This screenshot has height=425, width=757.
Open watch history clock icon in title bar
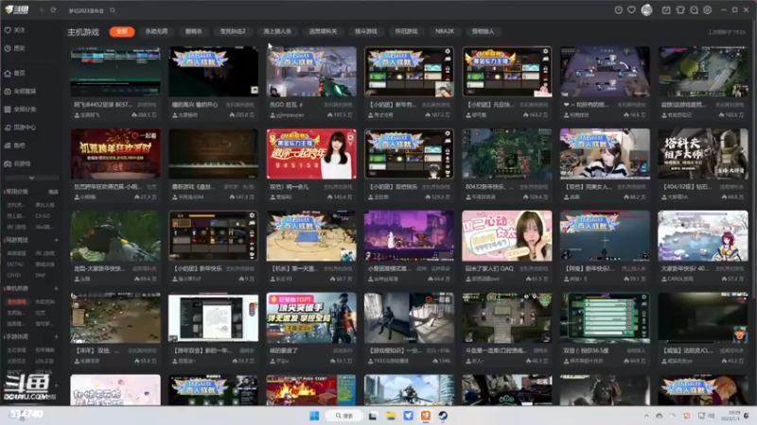619,10
